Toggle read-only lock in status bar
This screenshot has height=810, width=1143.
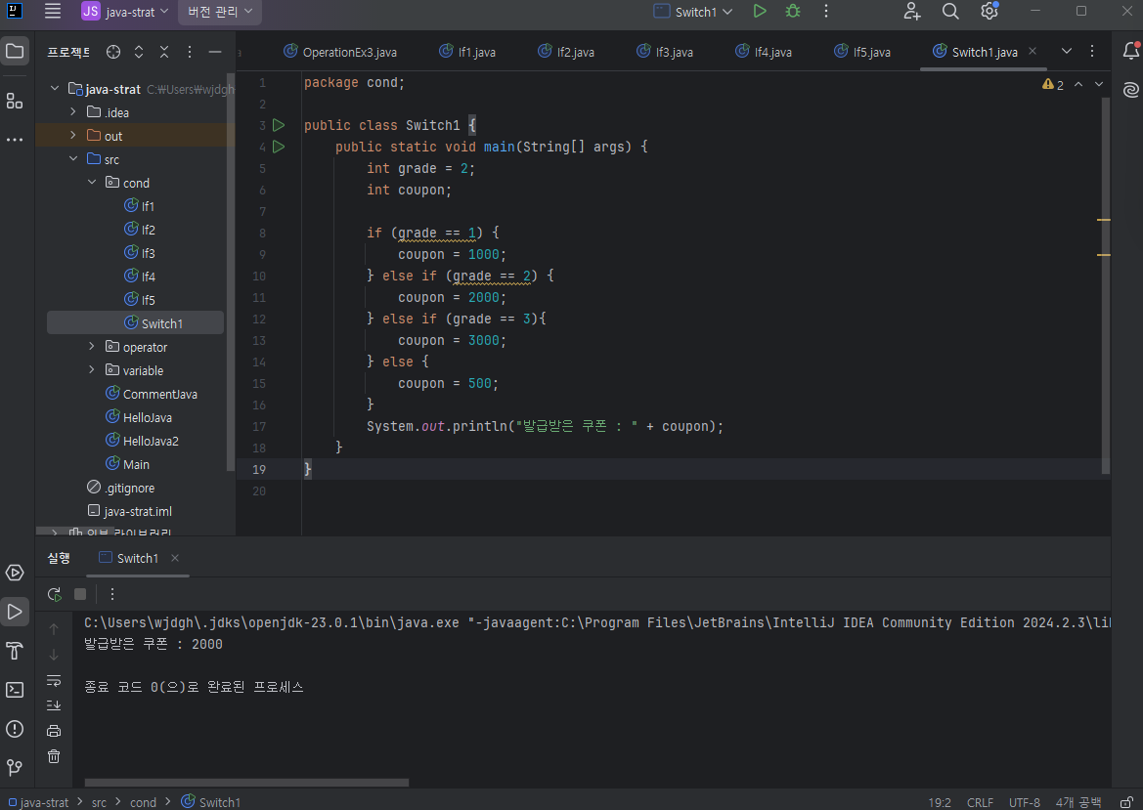pyautogui.click(x=1127, y=802)
